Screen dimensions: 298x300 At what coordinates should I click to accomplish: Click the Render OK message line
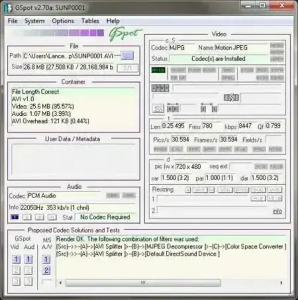coord(127,239)
